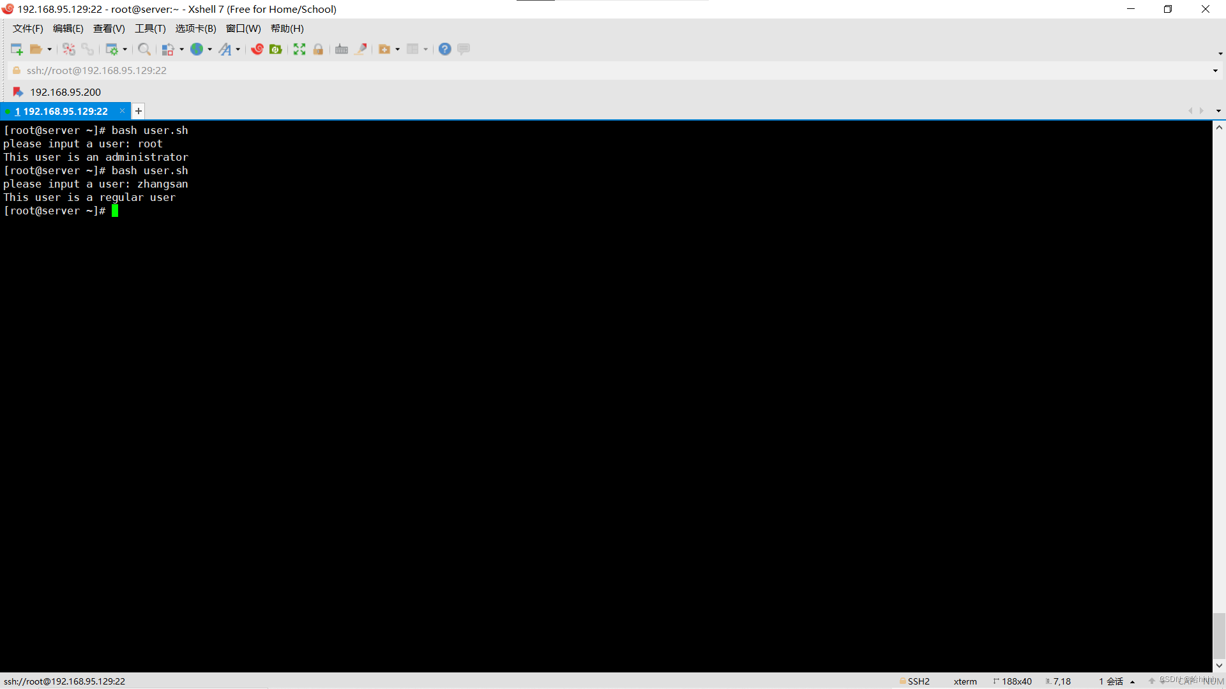Toggle full screen mode icon
Screen dimensions: 1226x689
tap(299, 49)
